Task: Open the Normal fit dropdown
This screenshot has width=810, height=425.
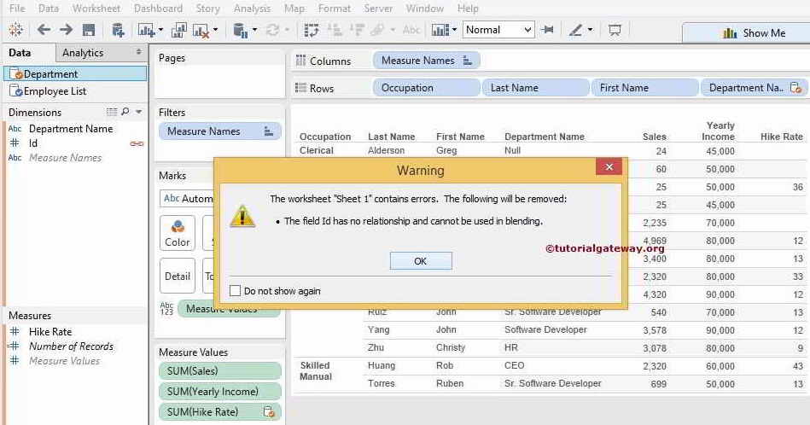Action: point(498,30)
